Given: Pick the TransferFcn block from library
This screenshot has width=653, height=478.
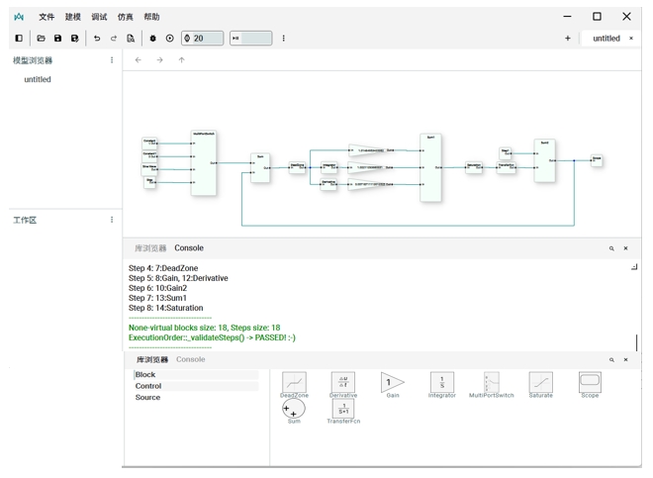Looking at the screenshot, I should tap(343, 411).
